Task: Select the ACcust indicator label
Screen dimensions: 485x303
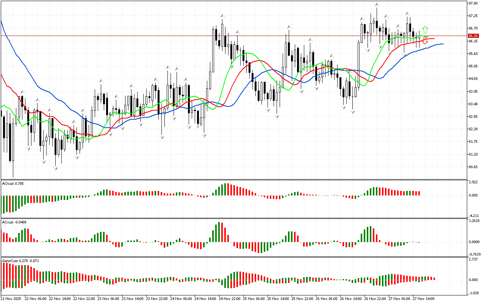Action: [x=14, y=222]
